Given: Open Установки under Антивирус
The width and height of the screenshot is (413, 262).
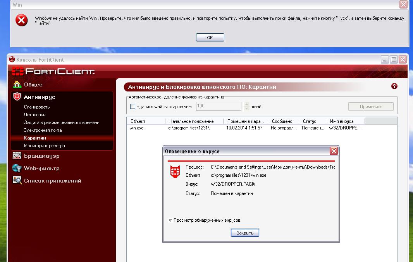Looking at the screenshot, I should (34, 115).
